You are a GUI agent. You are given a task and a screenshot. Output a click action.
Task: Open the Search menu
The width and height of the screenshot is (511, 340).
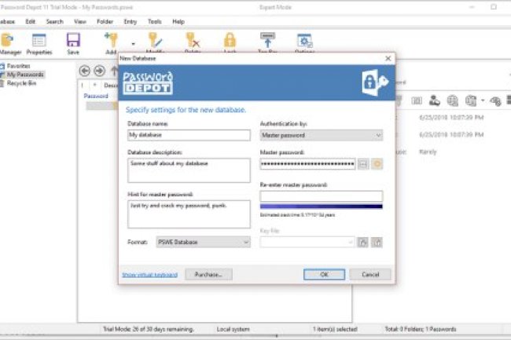[x=54, y=22]
